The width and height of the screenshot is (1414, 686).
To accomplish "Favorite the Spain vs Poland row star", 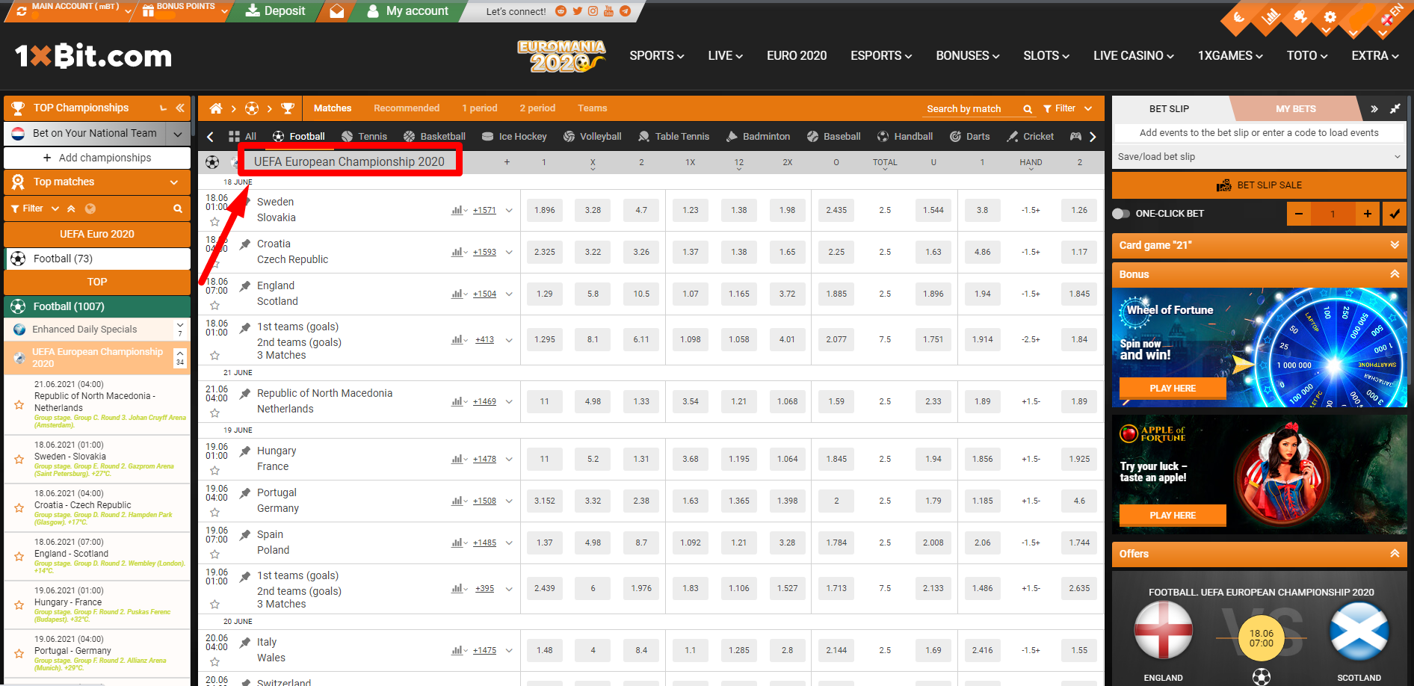I will click(x=214, y=554).
